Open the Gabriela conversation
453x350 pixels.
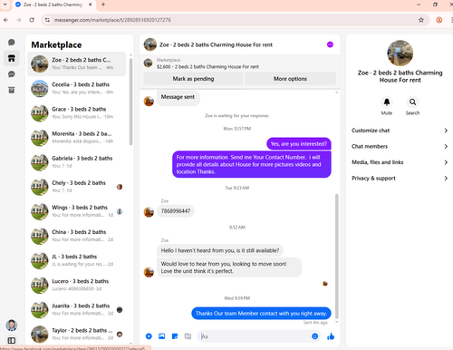77,162
